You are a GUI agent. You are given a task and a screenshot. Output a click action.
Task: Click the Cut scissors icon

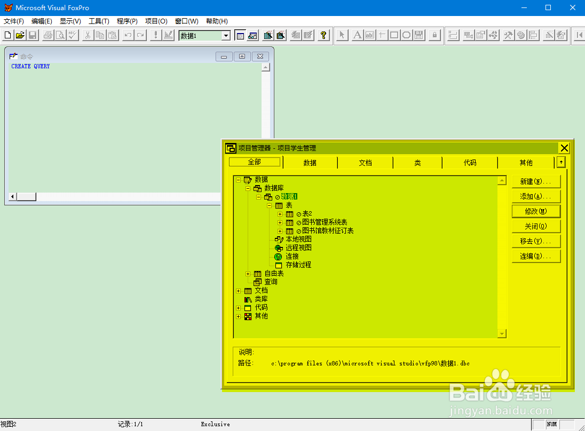click(88, 35)
